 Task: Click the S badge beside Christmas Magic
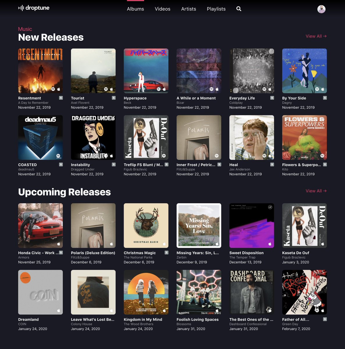167,252
